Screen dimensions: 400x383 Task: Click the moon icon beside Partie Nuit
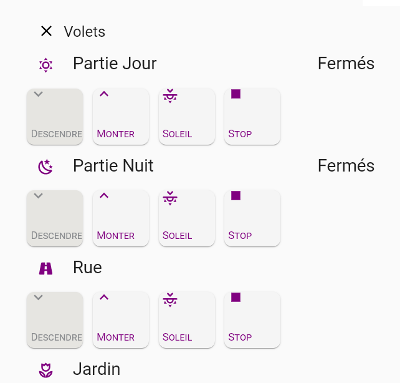click(45, 167)
